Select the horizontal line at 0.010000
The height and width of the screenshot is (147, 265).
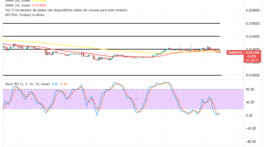click(x=112, y=75)
